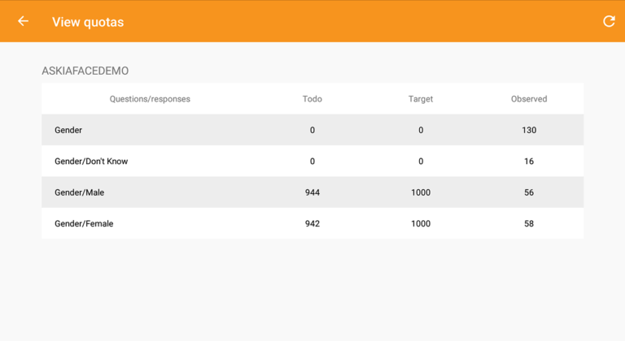Click the Target 1000 in Gender/Male row

click(x=421, y=192)
